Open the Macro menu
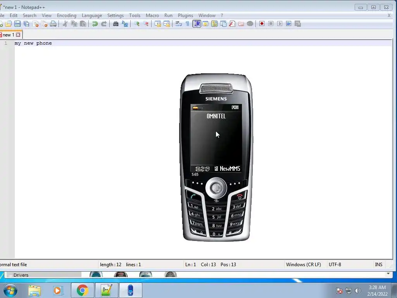 [x=152, y=16]
